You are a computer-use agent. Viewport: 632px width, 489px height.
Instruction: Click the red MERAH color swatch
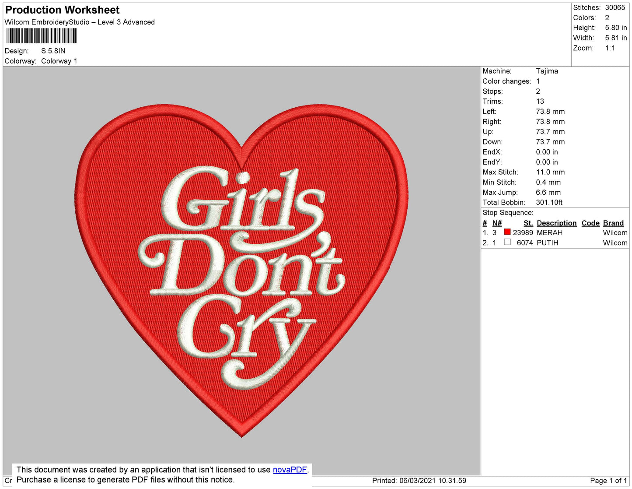click(x=507, y=232)
